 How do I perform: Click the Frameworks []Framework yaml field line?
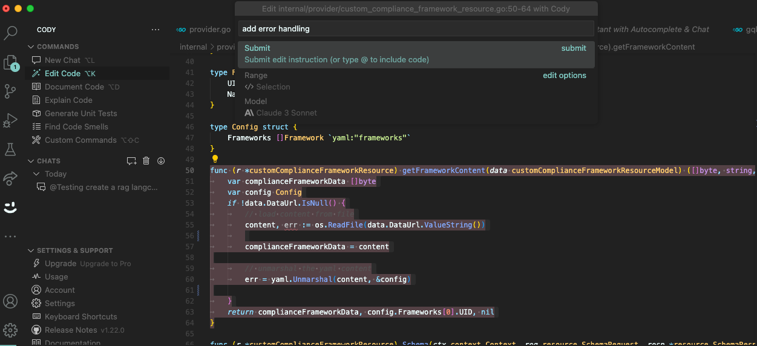click(319, 138)
